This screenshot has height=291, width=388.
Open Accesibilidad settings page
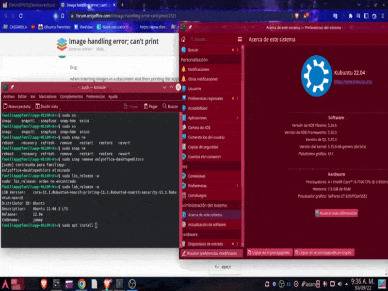(x=211, y=108)
